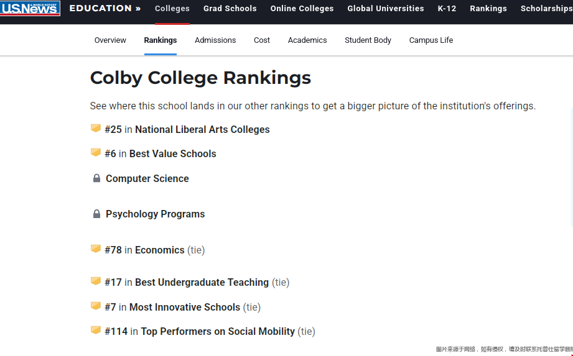This screenshot has width=573, height=356.
Task: Switch to the Overview tab
Action: pos(110,40)
